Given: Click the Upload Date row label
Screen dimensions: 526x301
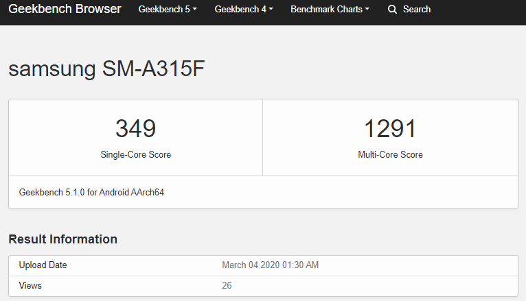Looking at the screenshot, I should [43, 265].
